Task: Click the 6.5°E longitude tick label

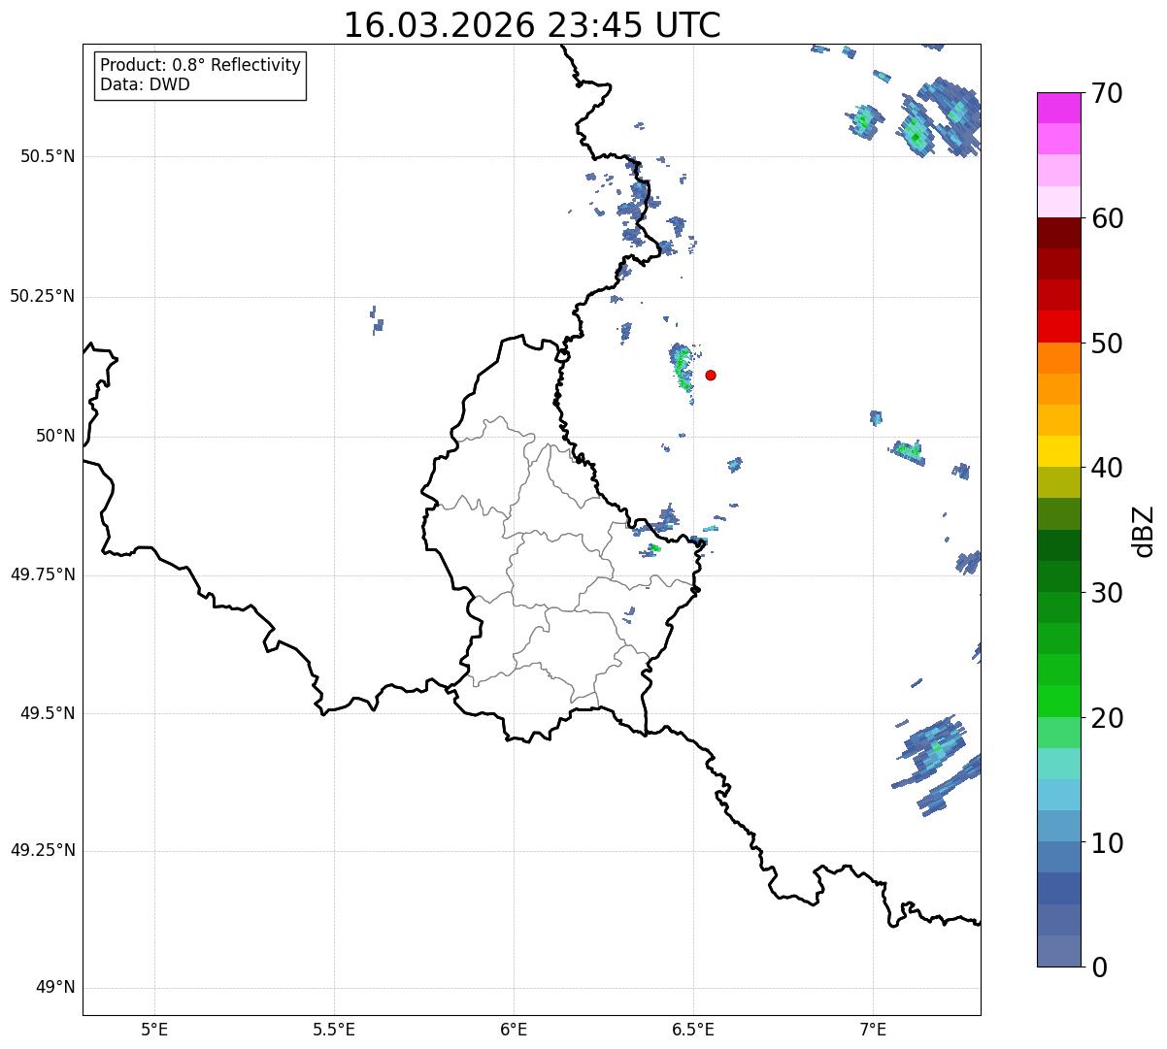Action: click(x=694, y=1029)
